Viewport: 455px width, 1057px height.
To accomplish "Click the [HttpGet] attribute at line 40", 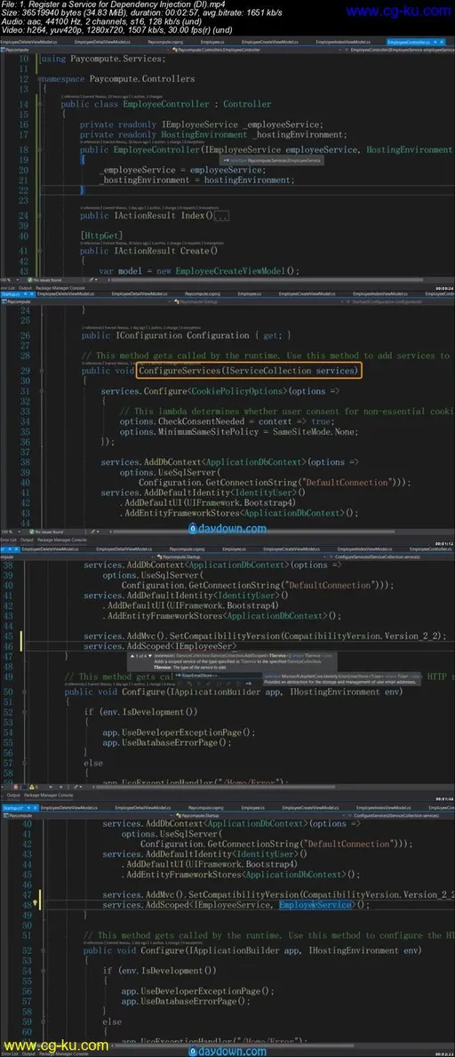I will click(102, 236).
